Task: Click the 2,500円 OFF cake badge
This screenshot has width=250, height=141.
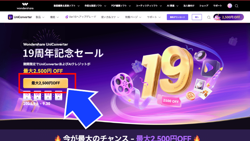Action: pyautogui.click(x=228, y=17)
